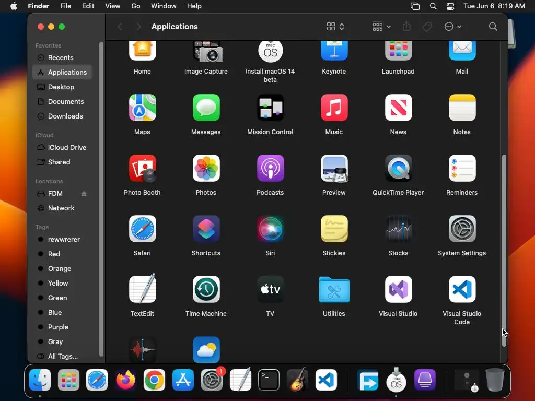Click the Finder search magnifier
This screenshot has width=535, height=401.
[x=493, y=27]
